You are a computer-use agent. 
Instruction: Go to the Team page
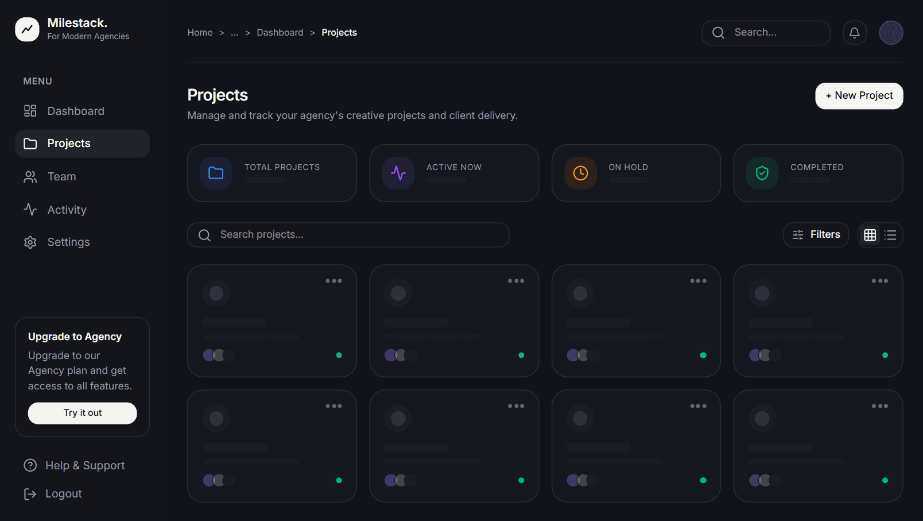[82, 176]
